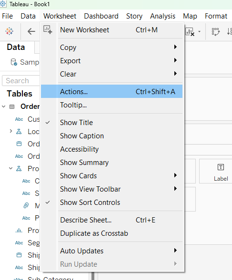Collapse the Product hierarchy chevron

[11, 168]
